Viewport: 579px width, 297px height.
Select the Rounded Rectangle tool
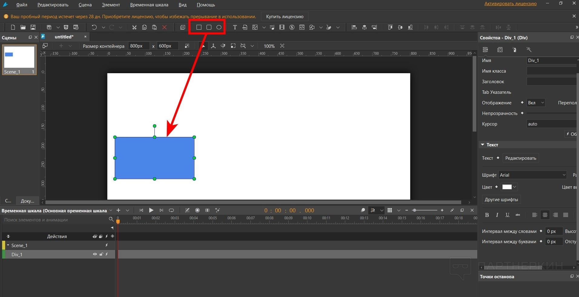[x=209, y=27]
